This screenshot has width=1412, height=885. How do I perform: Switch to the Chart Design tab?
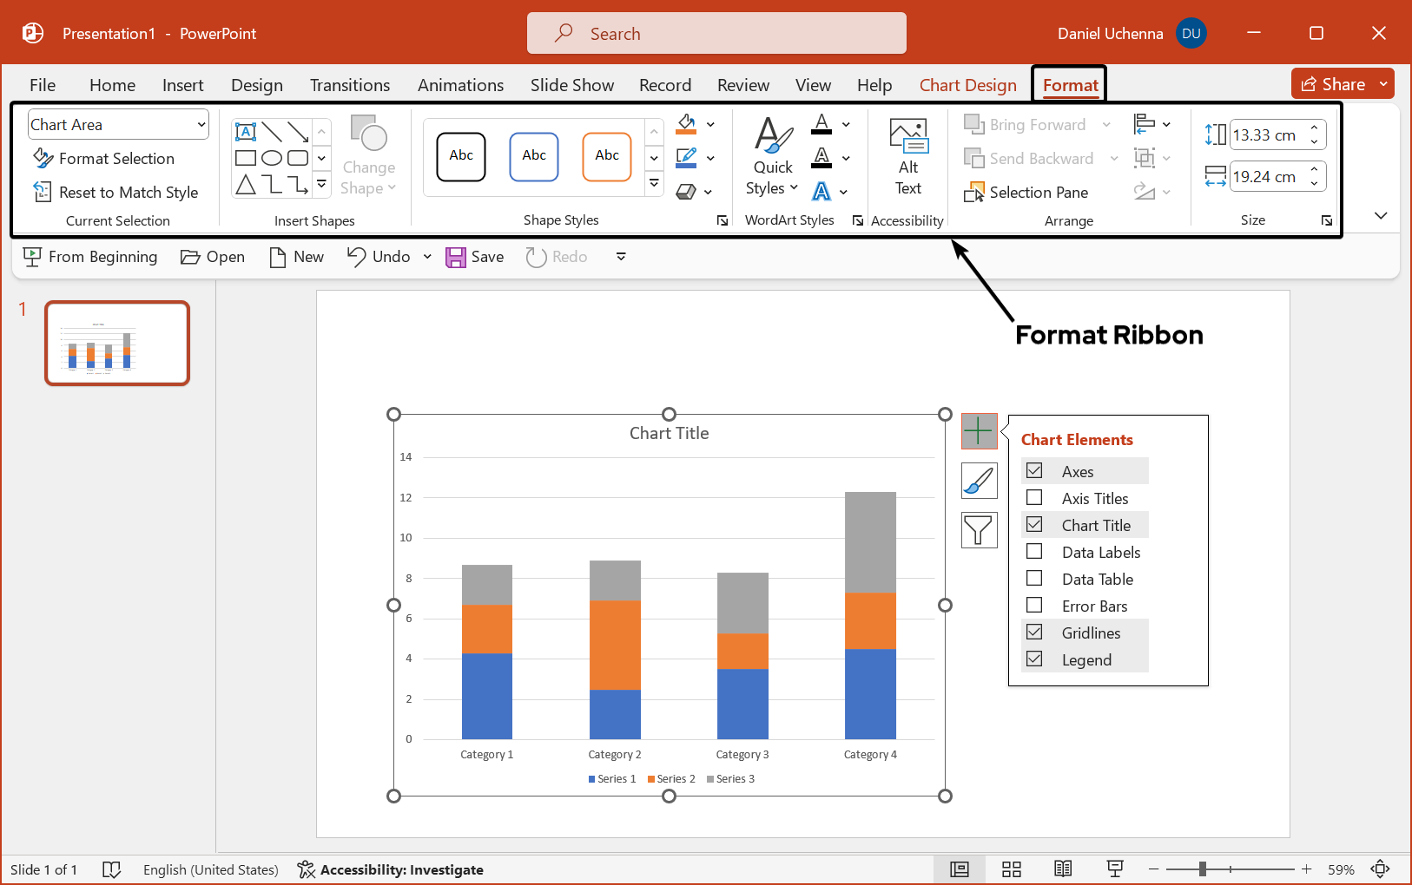click(967, 84)
